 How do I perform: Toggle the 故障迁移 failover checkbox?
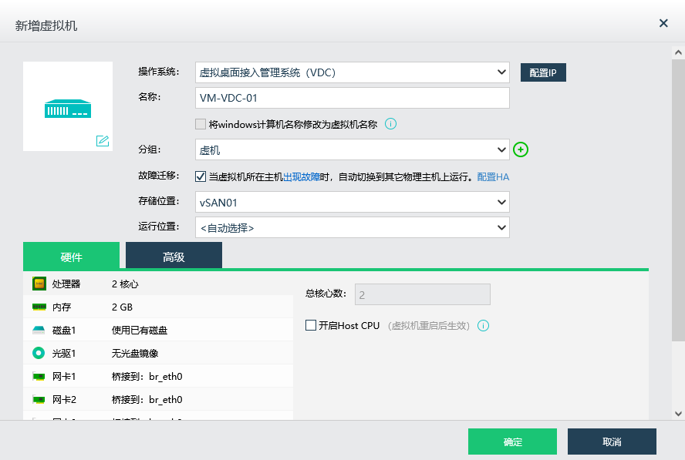pos(201,176)
